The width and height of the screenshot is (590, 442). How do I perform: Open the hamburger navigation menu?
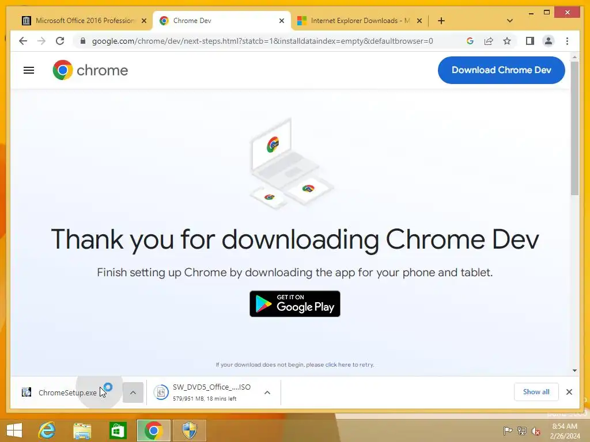coord(29,70)
